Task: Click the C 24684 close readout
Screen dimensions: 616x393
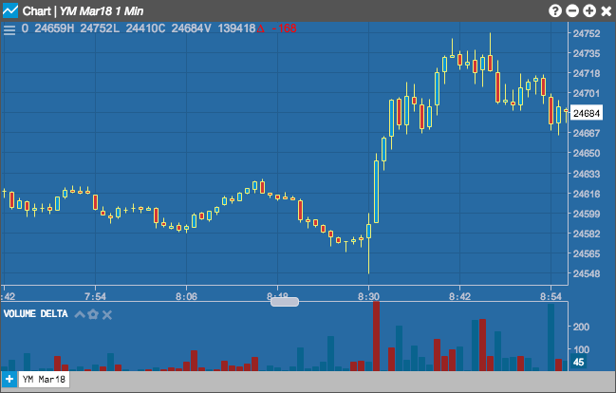Action: click(x=181, y=28)
